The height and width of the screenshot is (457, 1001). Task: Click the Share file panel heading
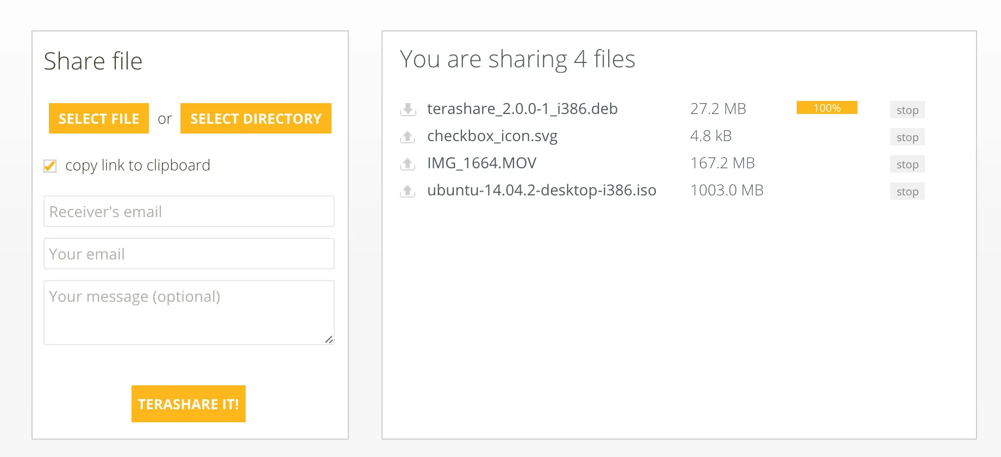[x=93, y=61]
